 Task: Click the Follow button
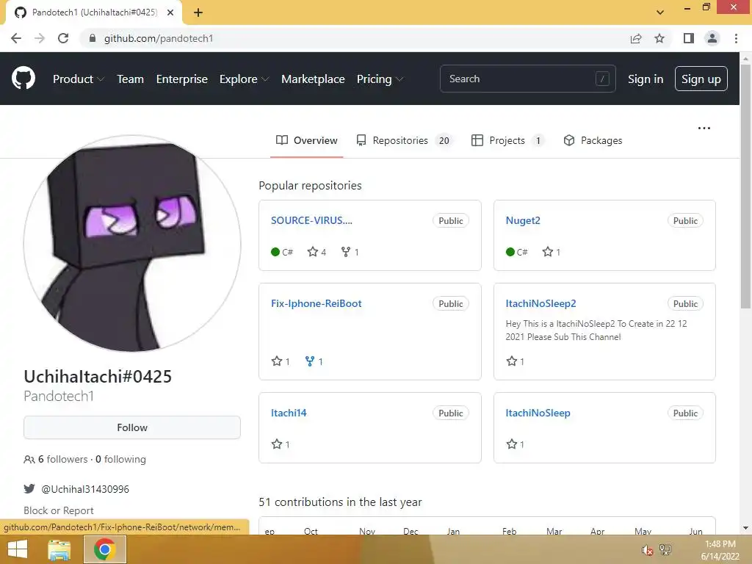132,427
